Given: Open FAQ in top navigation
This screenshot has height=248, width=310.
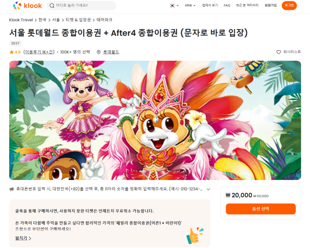Looking at the screenshot, I should tap(227, 5).
